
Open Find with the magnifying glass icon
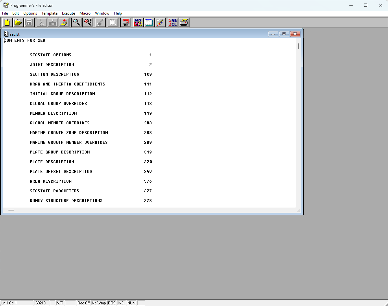[77, 22]
